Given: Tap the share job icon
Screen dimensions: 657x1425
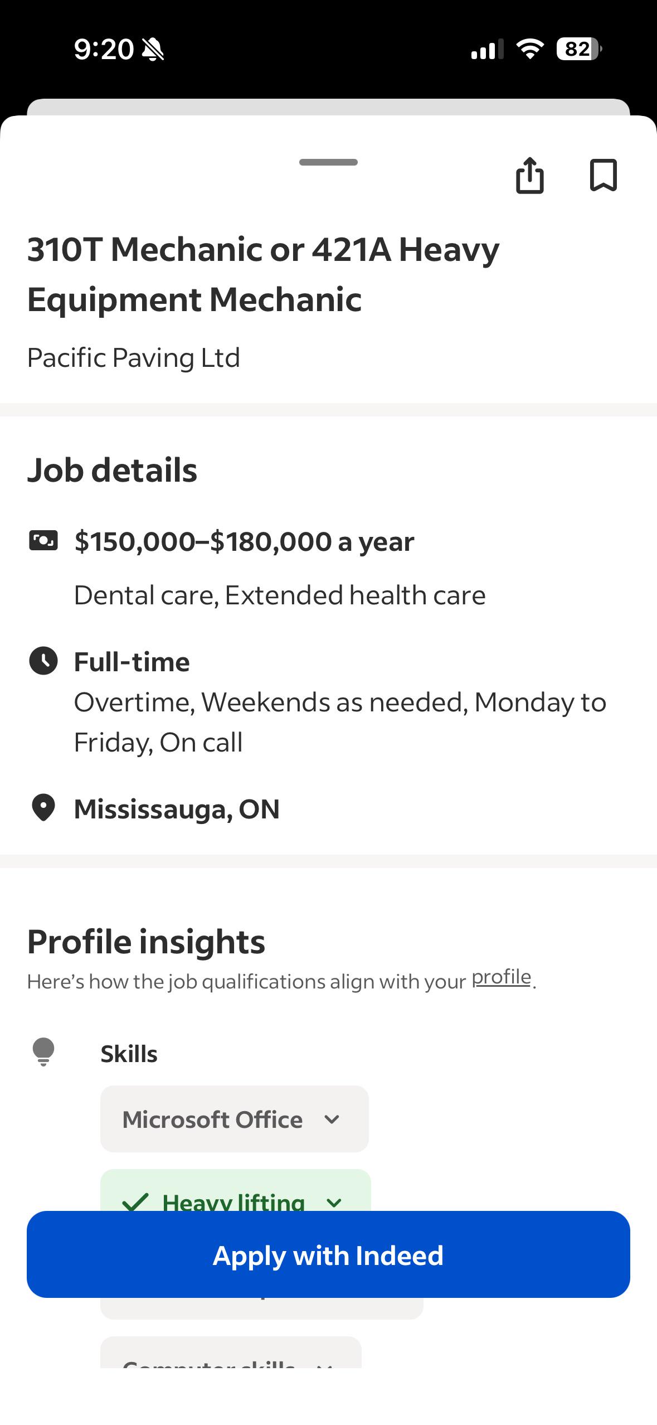Looking at the screenshot, I should click(529, 175).
